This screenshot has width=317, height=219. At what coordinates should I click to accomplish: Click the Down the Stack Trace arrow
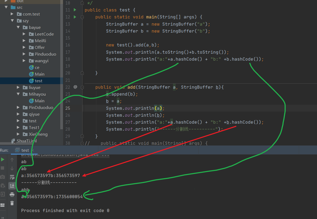(12, 168)
